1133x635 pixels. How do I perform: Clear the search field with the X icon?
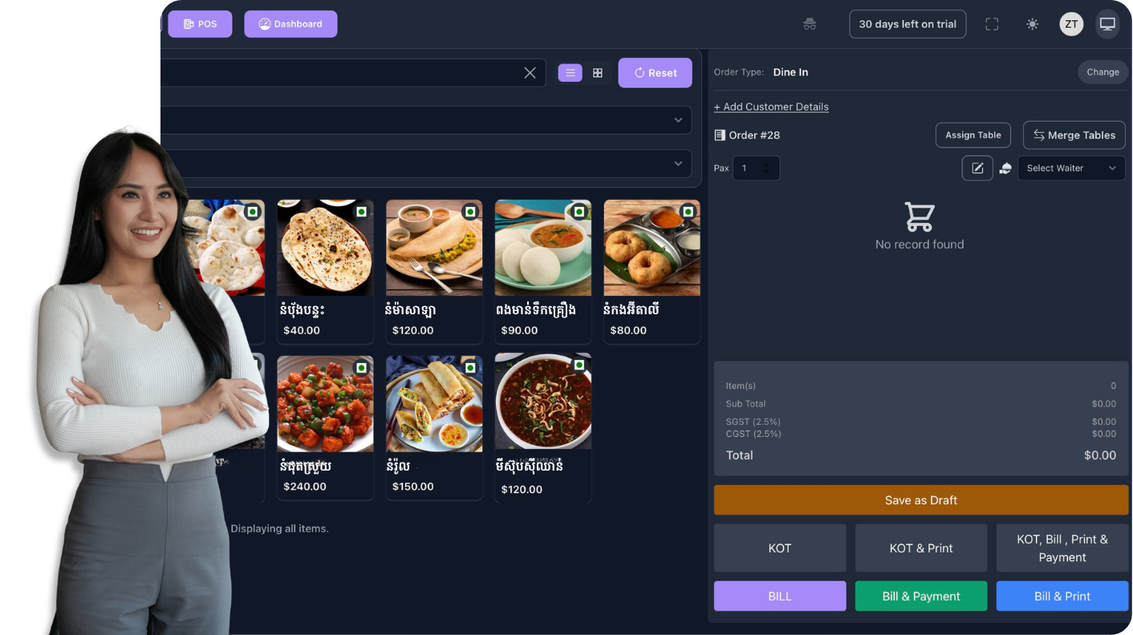pos(530,73)
